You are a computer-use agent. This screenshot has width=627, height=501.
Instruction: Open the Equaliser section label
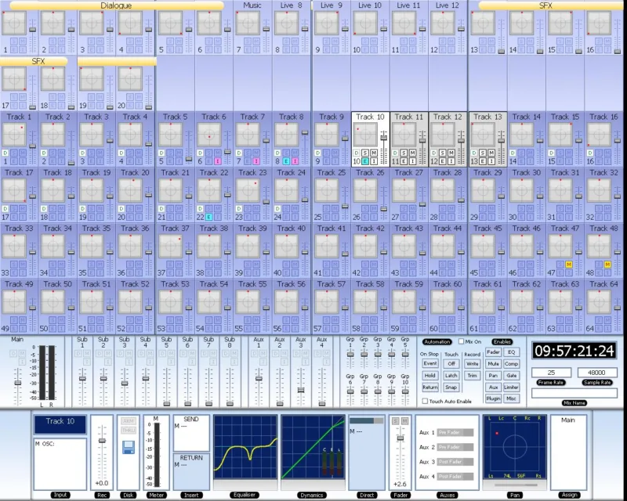click(x=245, y=495)
